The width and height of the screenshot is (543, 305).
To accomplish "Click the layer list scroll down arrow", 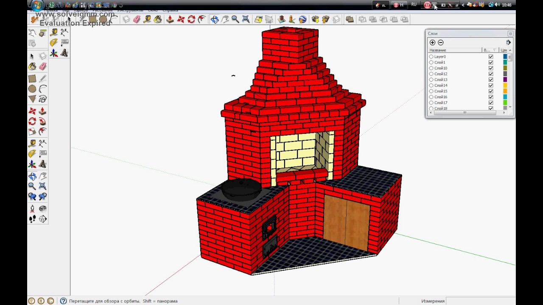I will point(510,107).
